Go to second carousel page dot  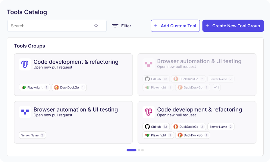pos(139,150)
